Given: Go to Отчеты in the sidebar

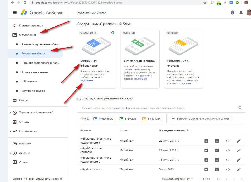Looking at the screenshot, I should pyautogui.click(x=24, y=122).
